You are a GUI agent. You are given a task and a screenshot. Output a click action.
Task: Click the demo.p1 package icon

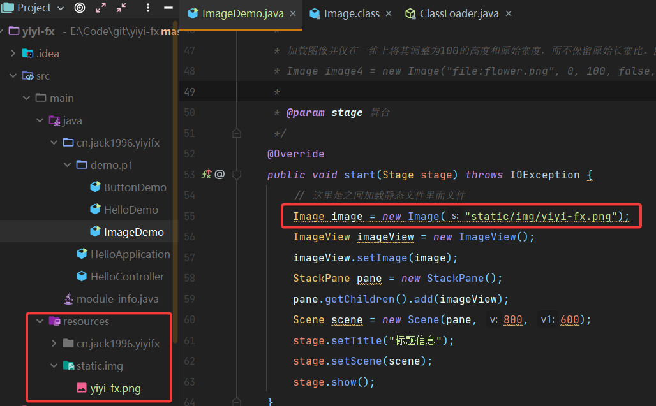point(82,164)
